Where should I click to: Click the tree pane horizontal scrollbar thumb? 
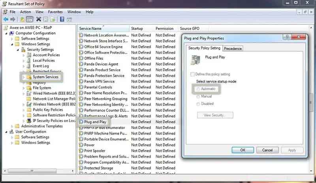(x=32, y=171)
